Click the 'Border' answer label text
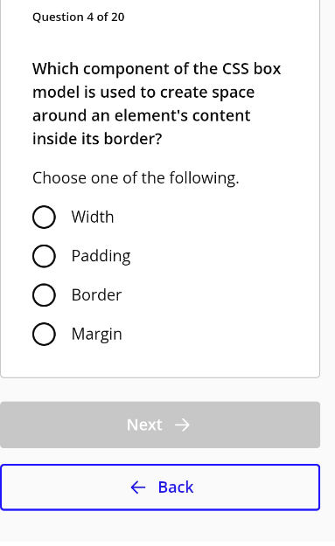This screenshot has width=335, height=546. point(96,295)
